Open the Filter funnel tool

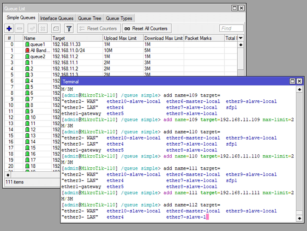[68, 29]
